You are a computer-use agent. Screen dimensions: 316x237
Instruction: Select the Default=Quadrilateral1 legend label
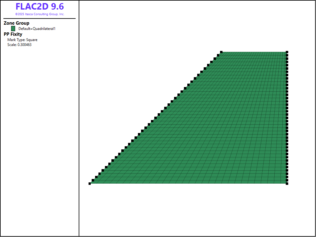(37, 29)
